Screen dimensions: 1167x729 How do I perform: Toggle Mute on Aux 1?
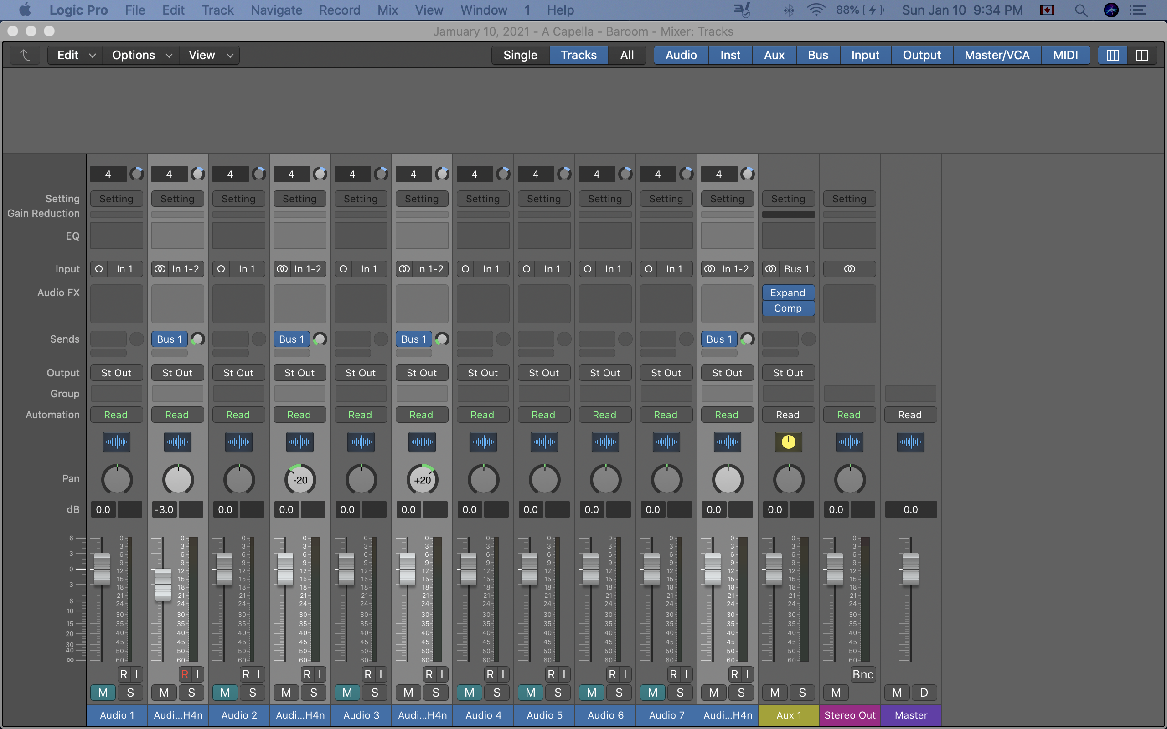775,693
